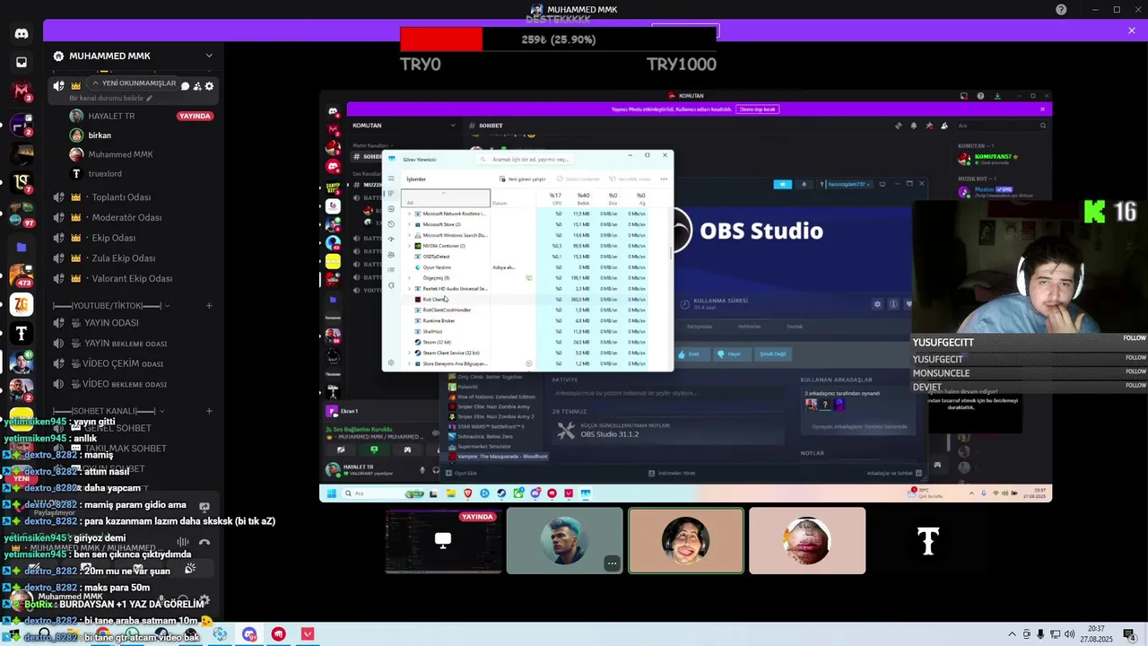Join the Toplantı Odası voice channel
1148x646 pixels.
133,197
